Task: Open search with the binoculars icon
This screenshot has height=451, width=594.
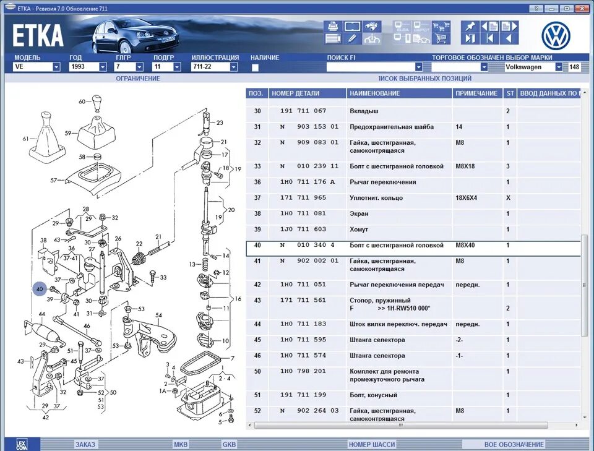Action: pos(372,27)
